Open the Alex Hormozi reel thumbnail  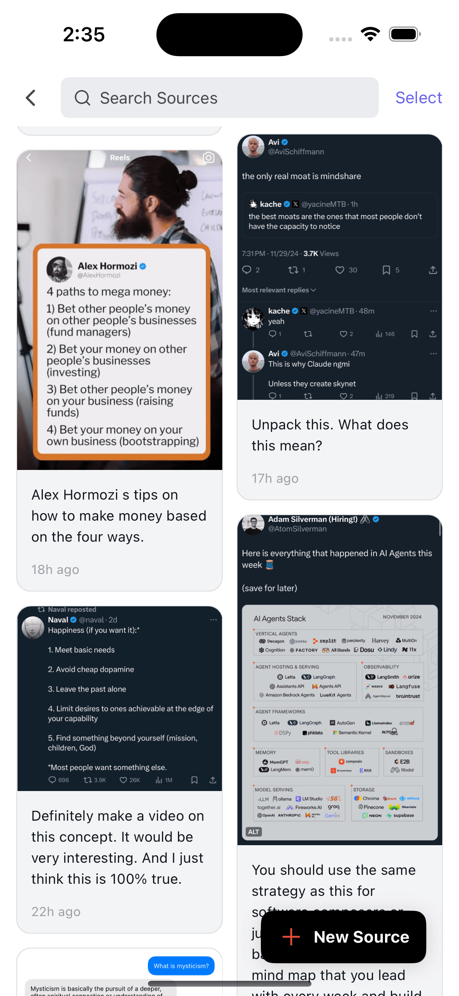point(120,310)
